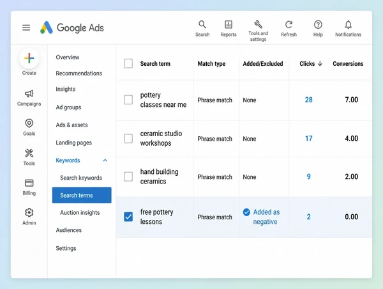The height and width of the screenshot is (289, 383).
Task: Open Ad groups in the side menu
Action: 68,107
